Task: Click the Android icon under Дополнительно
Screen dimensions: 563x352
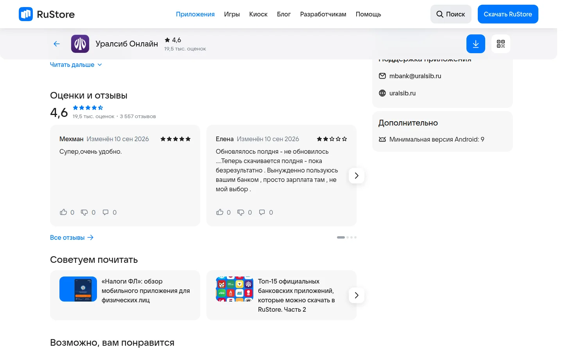Action: (x=382, y=139)
